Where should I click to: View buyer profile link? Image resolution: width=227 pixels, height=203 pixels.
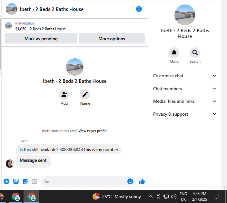(x=93, y=131)
